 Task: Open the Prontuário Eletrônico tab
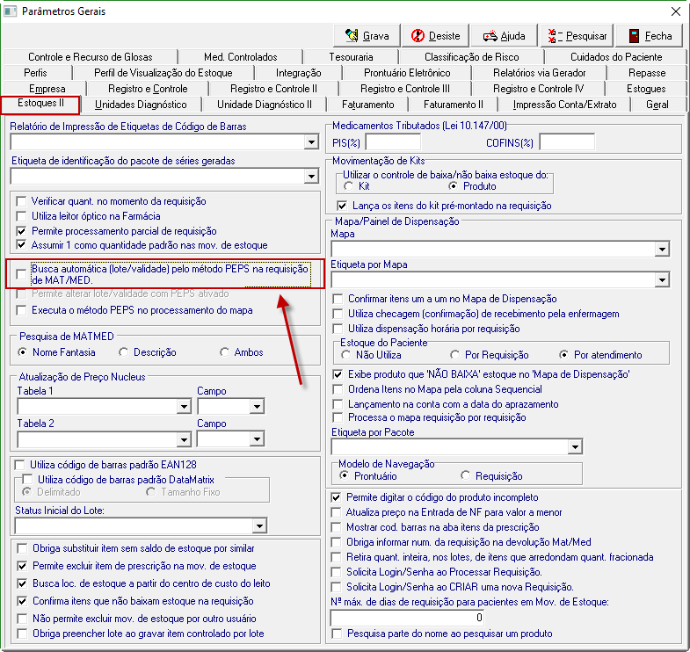click(x=407, y=73)
